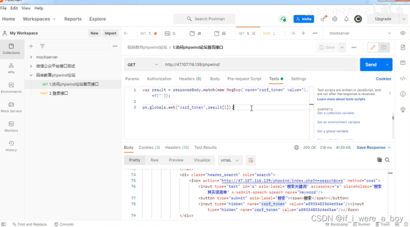
Task: Open the GET method dropdown
Action: pos(143,65)
